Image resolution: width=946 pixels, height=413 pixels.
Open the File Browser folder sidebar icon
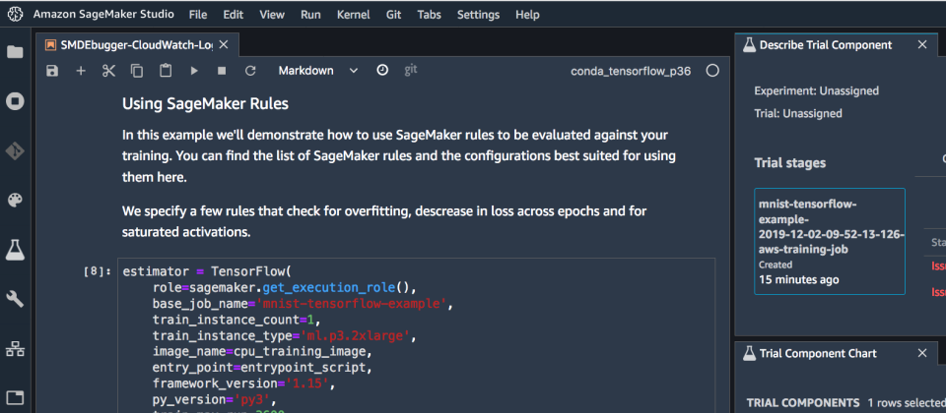click(15, 52)
